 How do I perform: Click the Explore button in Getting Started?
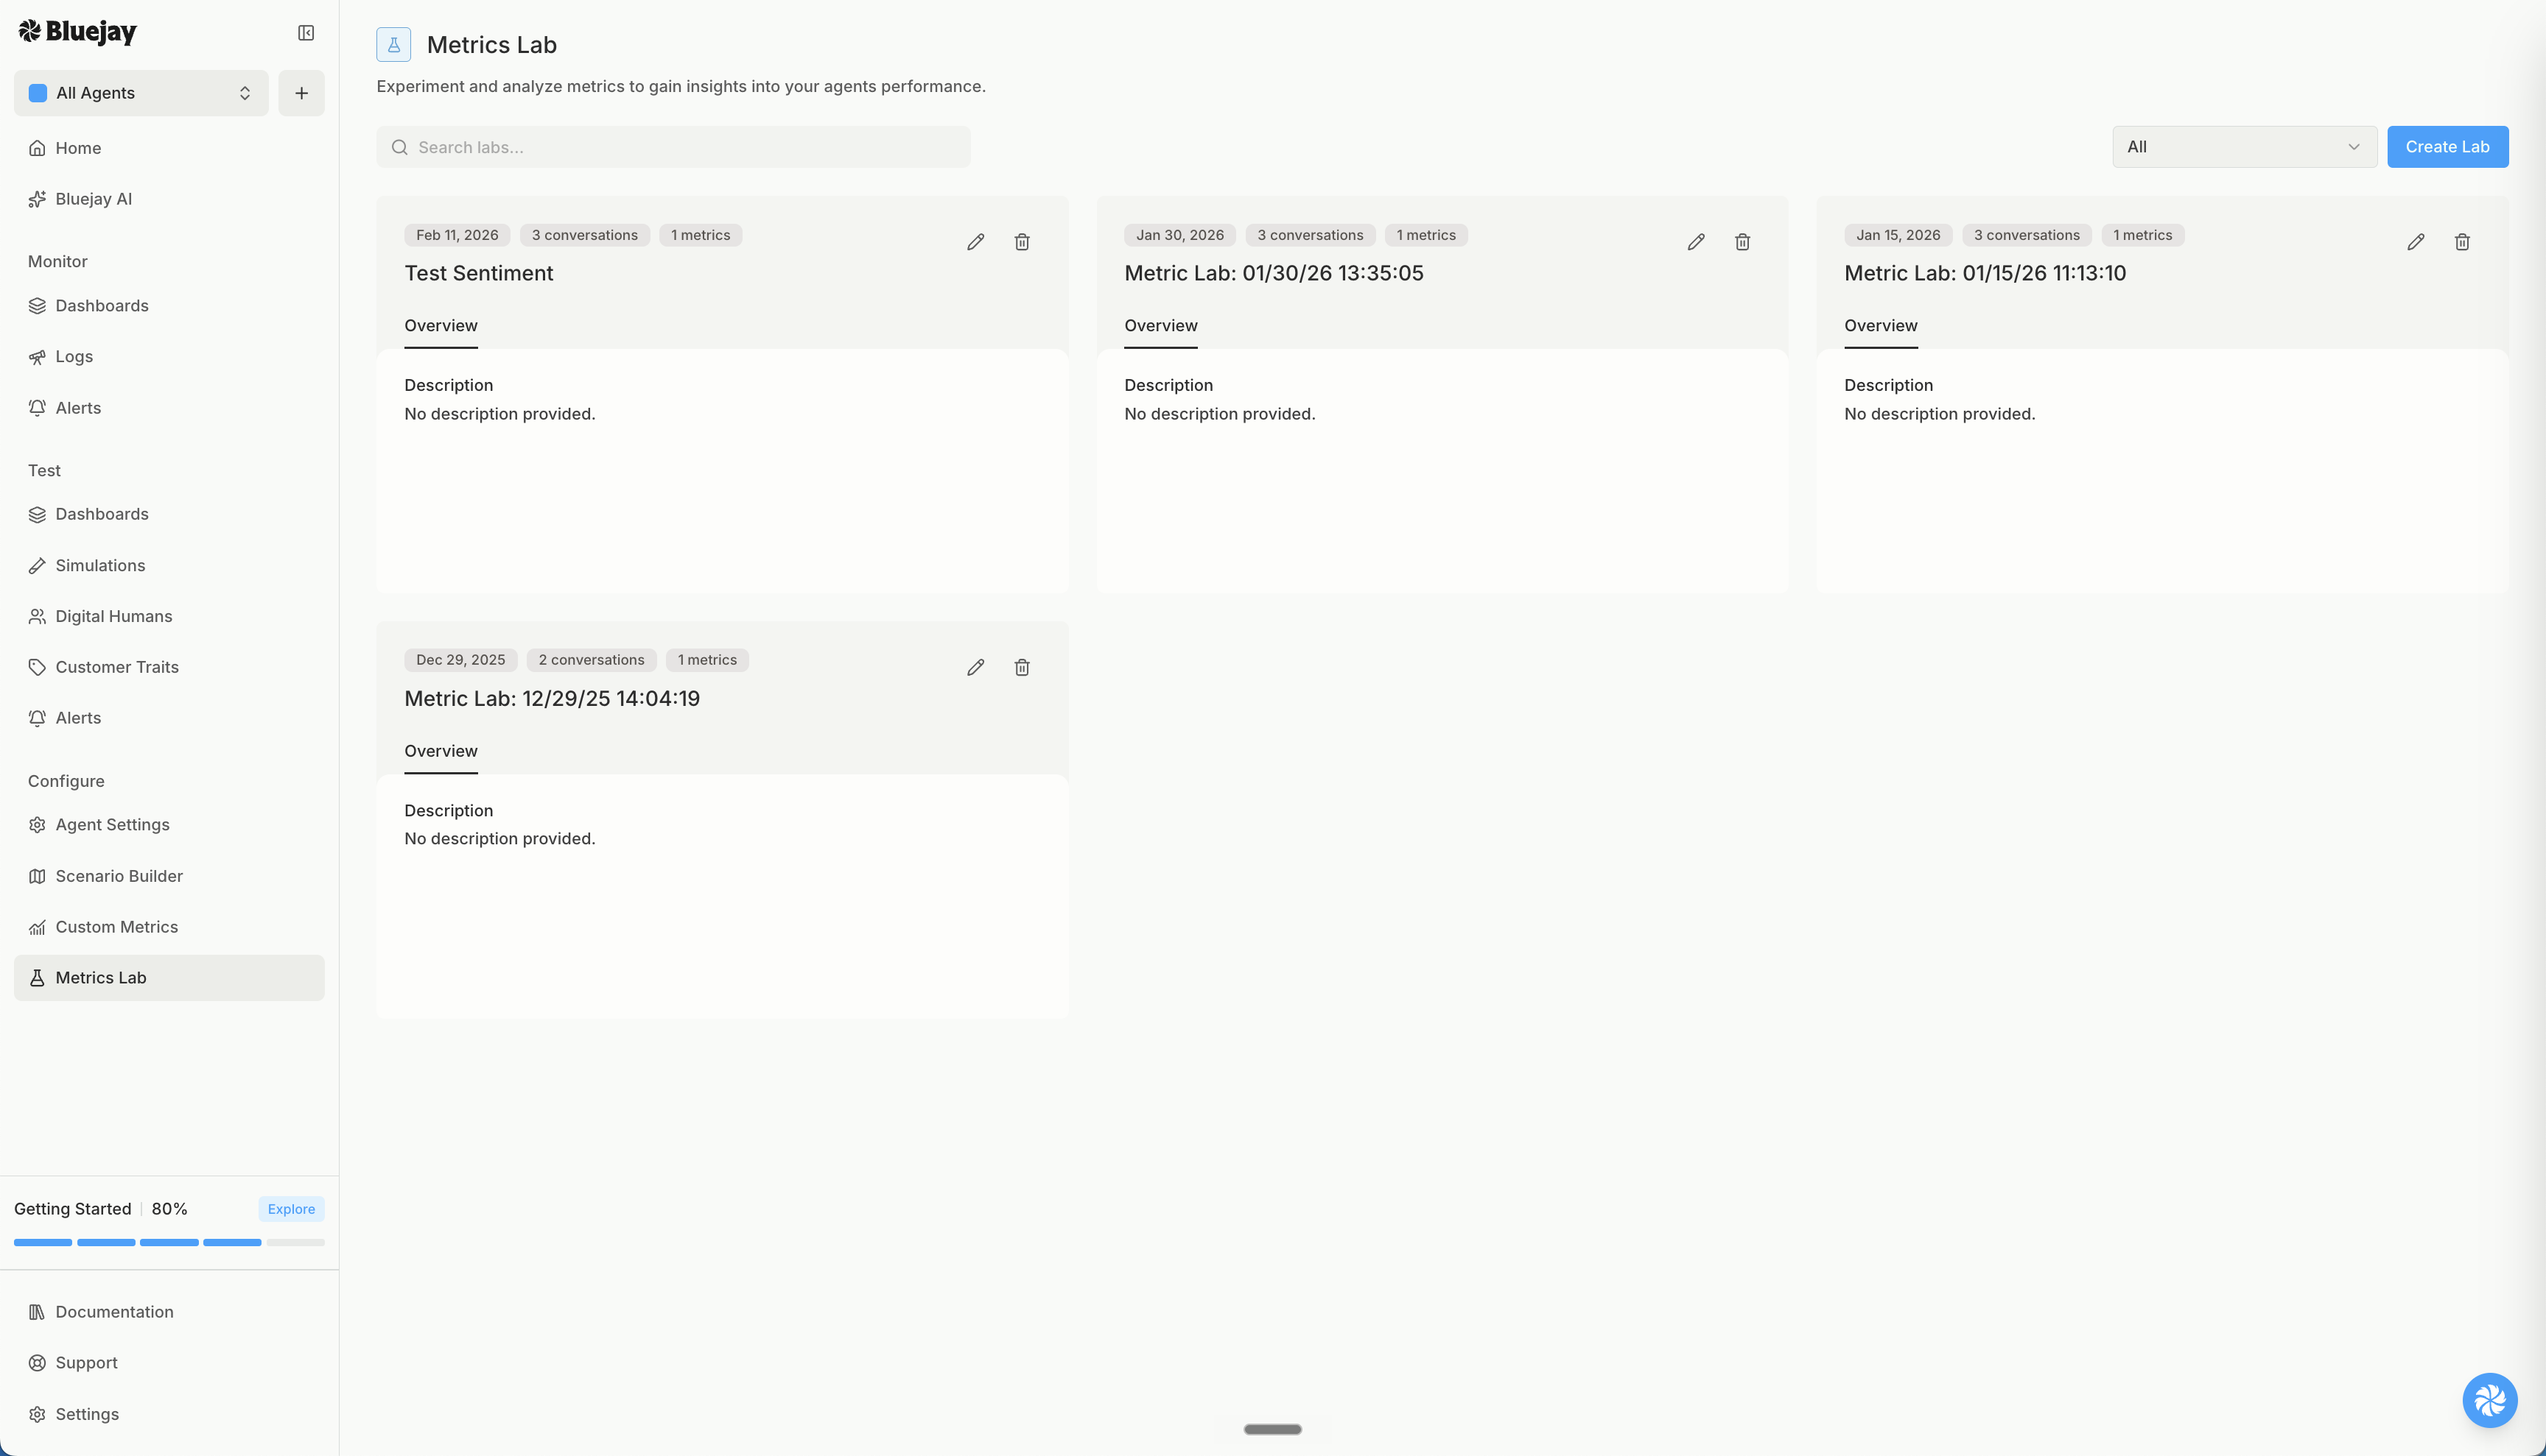point(291,1209)
